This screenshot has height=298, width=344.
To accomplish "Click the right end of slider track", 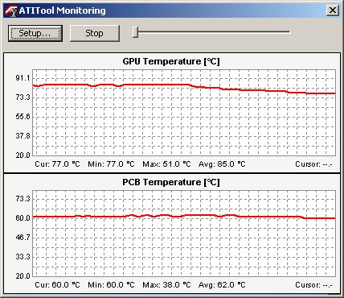I will tap(289, 32).
